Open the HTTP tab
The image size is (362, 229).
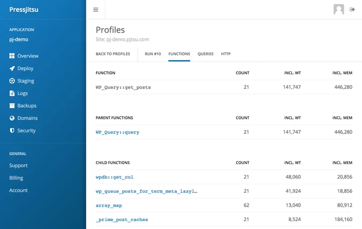(226, 54)
